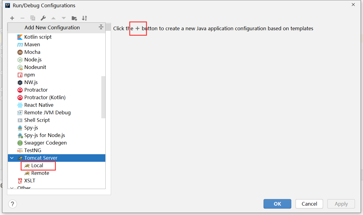Click the Create New Folder icon
Screen dimensions: 363x215
74,18
